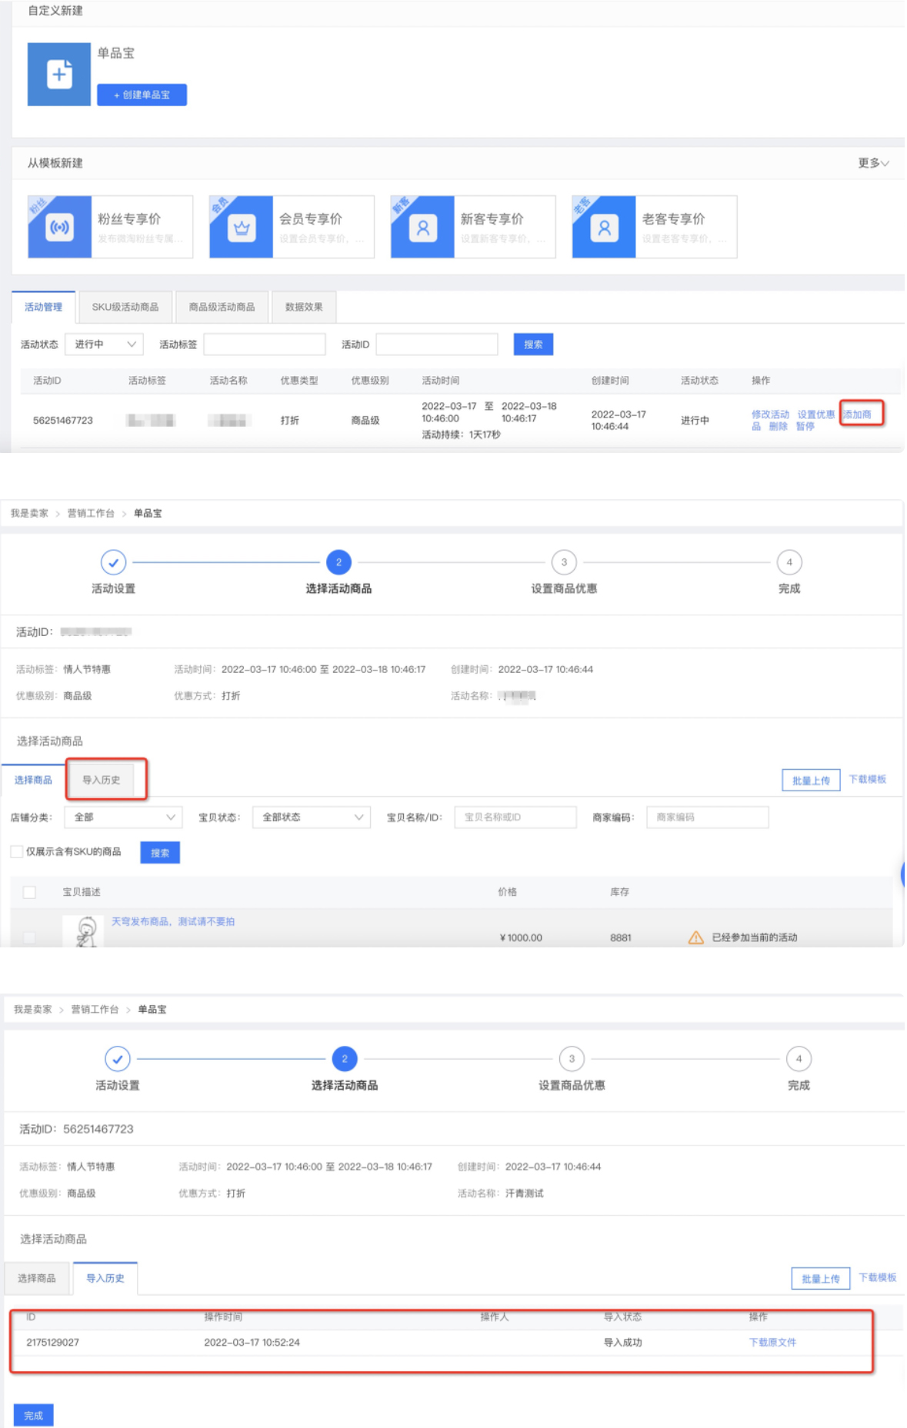Open the 宝贝状态 dropdown showing 全部状态

(311, 817)
